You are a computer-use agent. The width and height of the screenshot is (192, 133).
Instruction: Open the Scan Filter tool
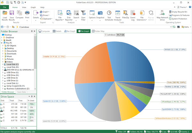83,15
